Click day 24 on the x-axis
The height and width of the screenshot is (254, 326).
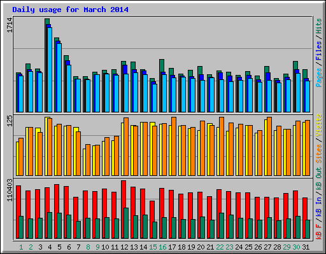pos(239,247)
